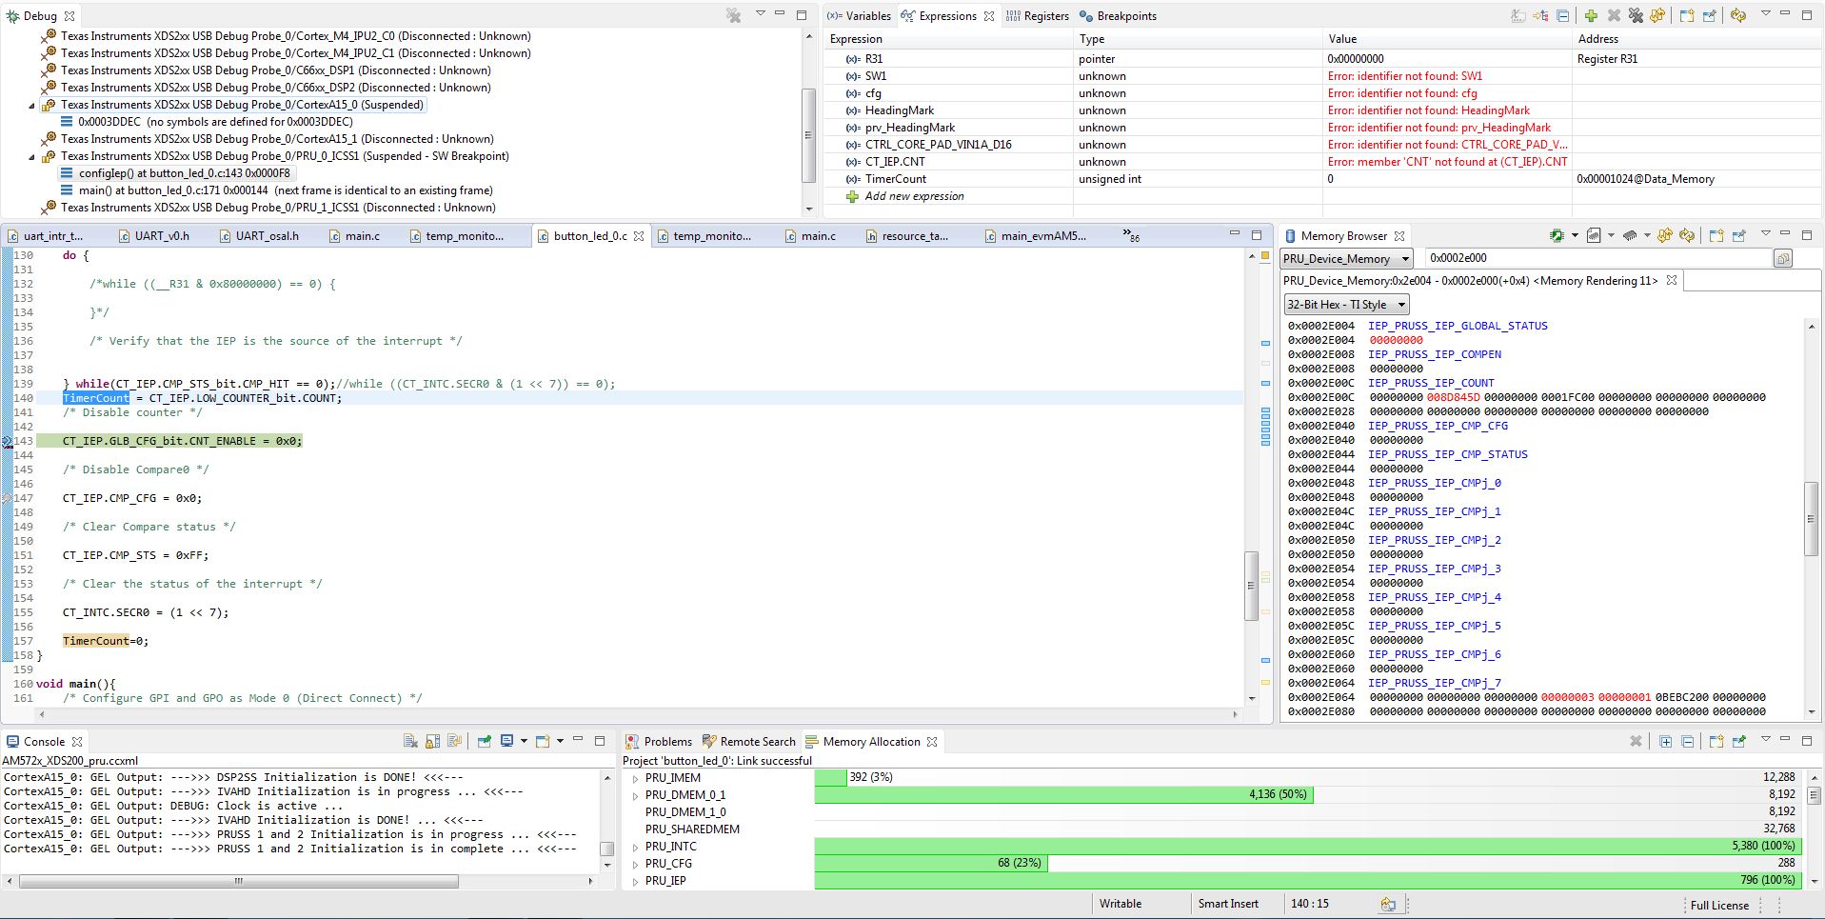The height and width of the screenshot is (919, 1825).
Task: Click Clear Console icon
Action: pos(410,741)
